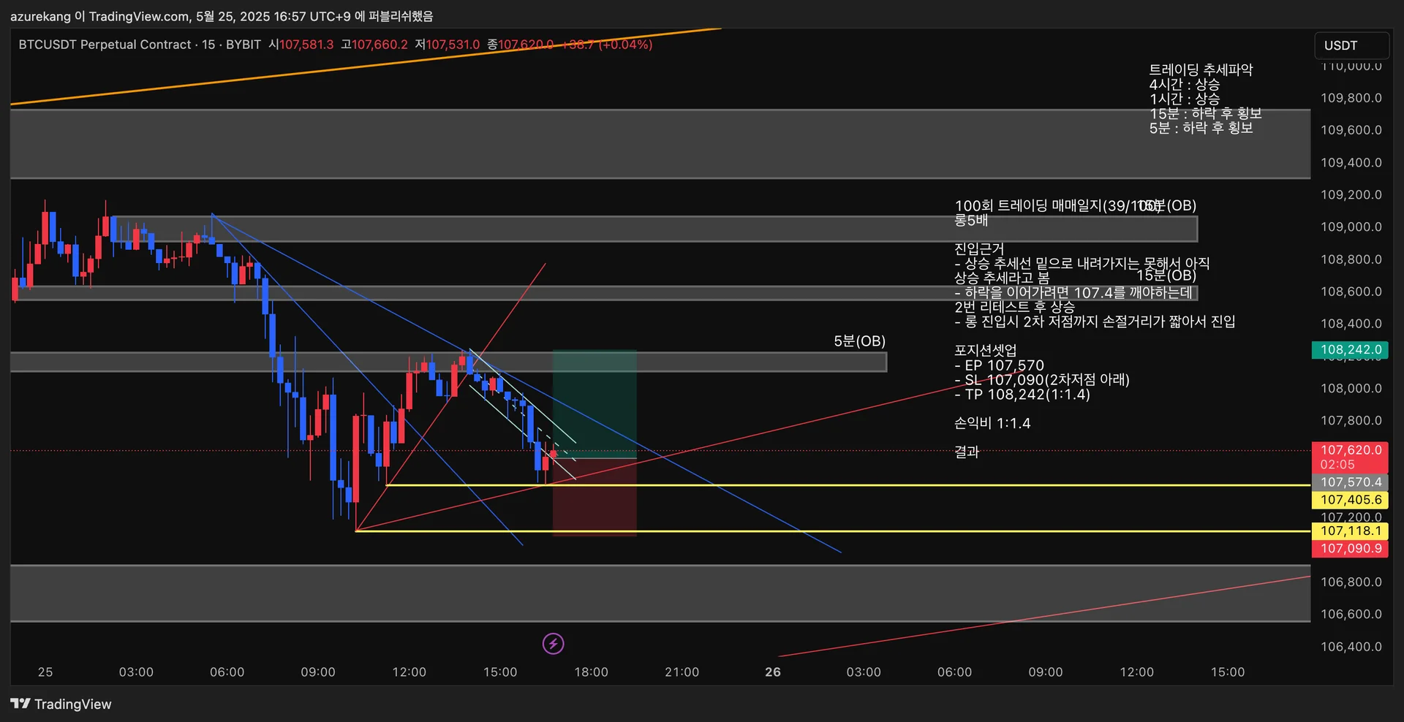1404x722 pixels.
Task: Open the USDT currency selector
Action: click(x=1351, y=45)
